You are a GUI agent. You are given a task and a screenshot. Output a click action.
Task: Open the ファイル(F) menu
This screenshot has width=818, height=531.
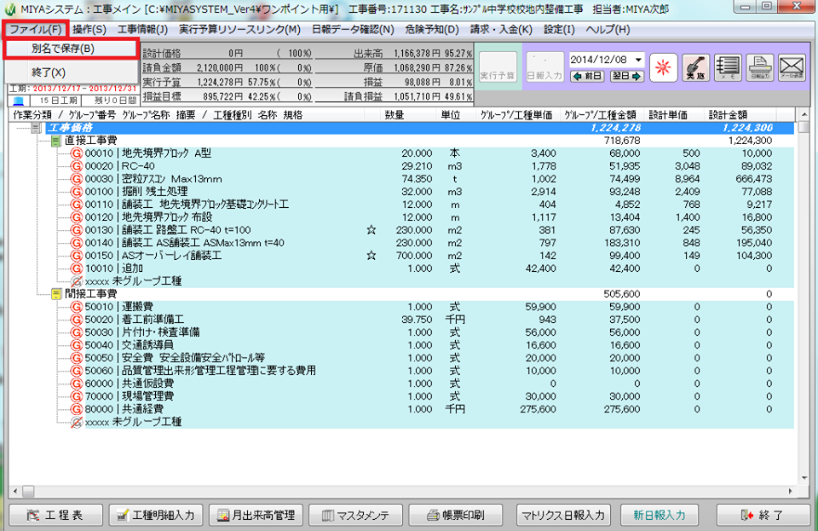pyautogui.click(x=36, y=30)
